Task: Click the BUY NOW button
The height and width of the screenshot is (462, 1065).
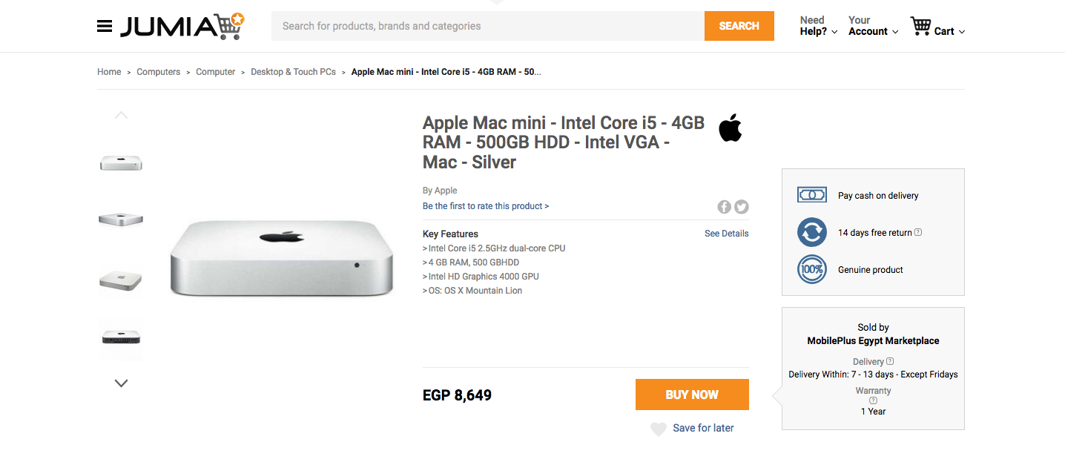Action: tap(691, 395)
